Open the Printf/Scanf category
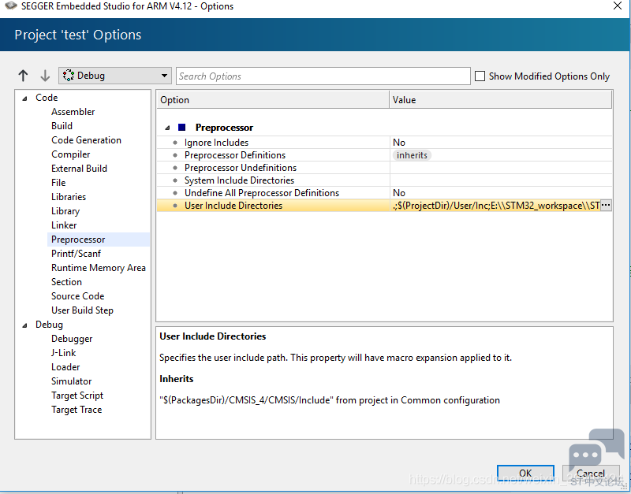 76,254
